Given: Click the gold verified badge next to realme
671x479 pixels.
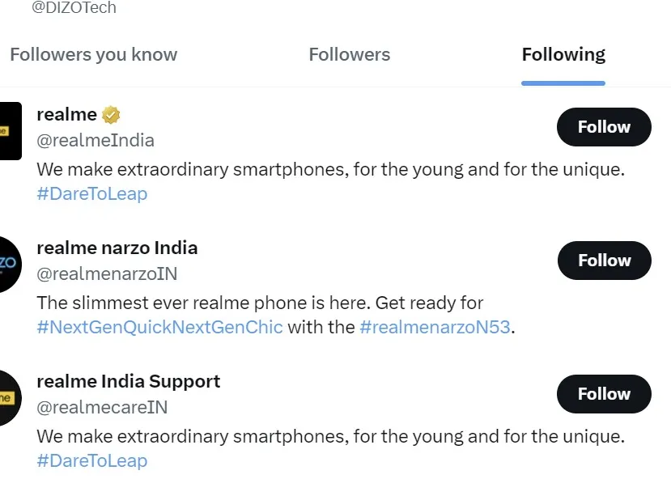Looking at the screenshot, I should pos(112,115).
